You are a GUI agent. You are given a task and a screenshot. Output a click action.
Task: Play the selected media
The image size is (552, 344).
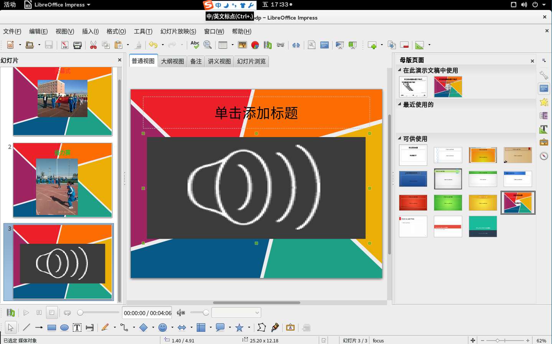point(26,313)
